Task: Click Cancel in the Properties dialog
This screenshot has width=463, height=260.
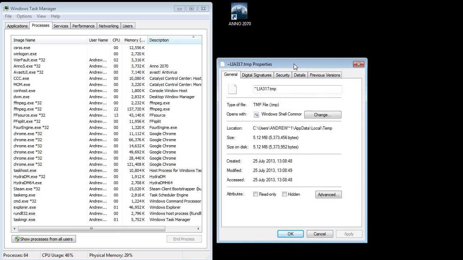Action: (x=320, y=234)
